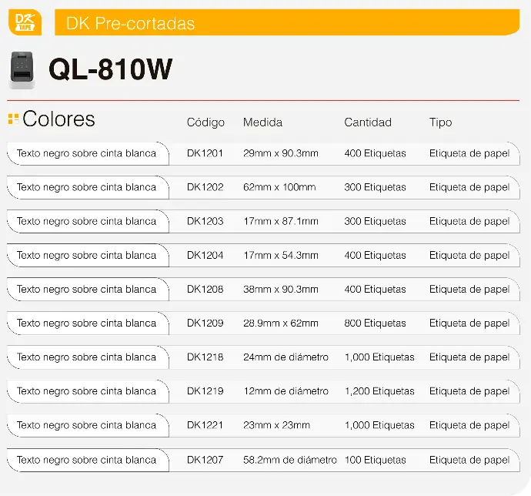
Task: Click Etiqueta de papel in the DK1221 row
Action: tap(469, 425)
